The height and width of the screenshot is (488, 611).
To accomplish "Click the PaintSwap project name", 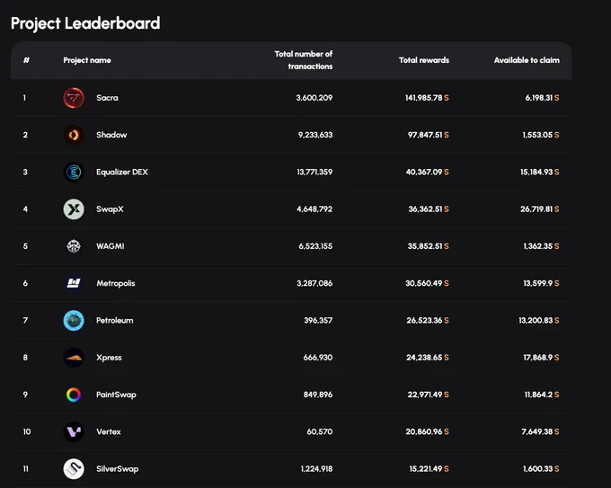I will [116, 395].
